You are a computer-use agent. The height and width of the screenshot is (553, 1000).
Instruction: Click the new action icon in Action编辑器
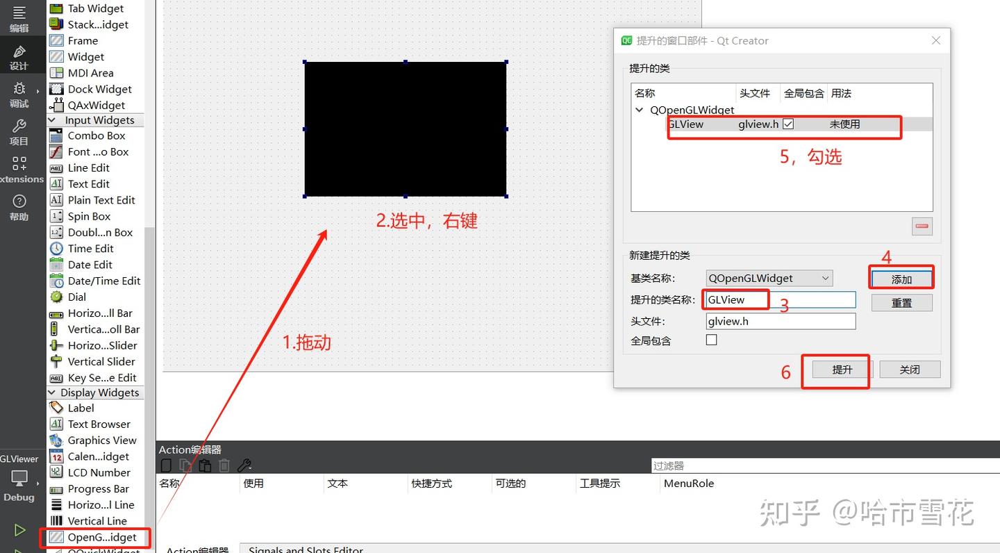point(167,465)
